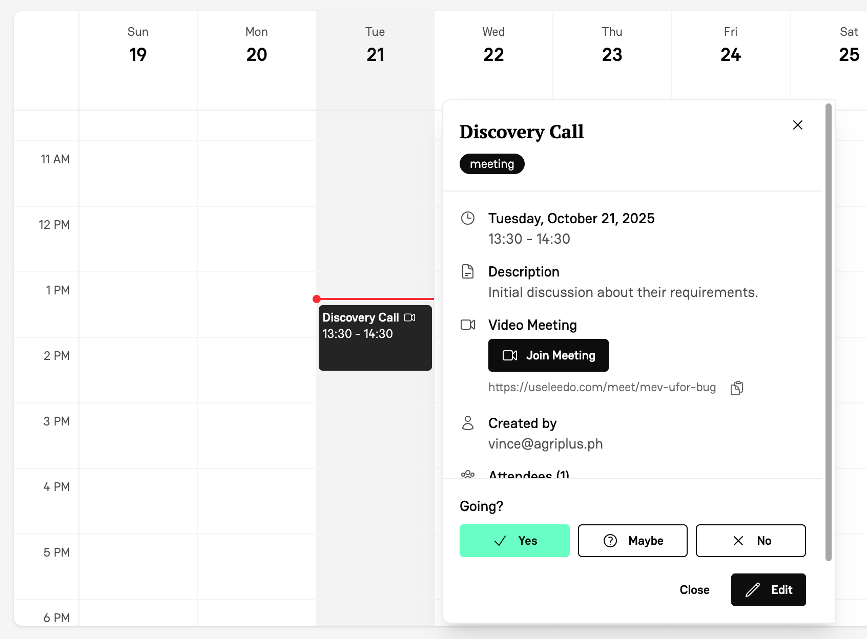Copy the meeting link using clipboard icon

[736, 388]
